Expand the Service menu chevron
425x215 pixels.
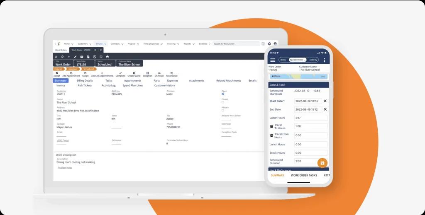105,44
